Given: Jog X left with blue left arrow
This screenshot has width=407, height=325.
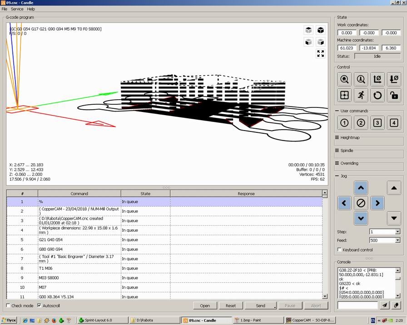Looking at the screenshot, I should 344,203.
